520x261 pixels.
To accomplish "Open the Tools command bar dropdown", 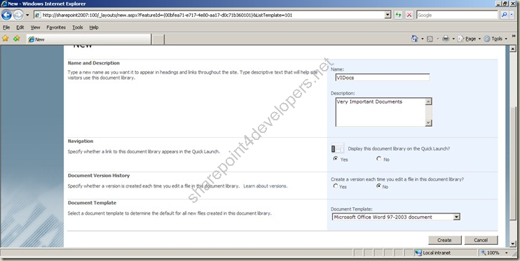I will click(x=495, y=38).
